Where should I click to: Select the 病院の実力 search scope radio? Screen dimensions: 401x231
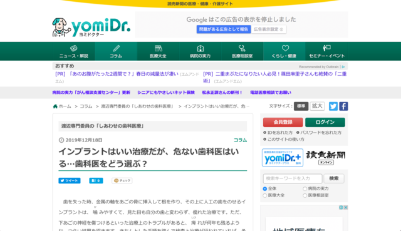pos(305,189)
